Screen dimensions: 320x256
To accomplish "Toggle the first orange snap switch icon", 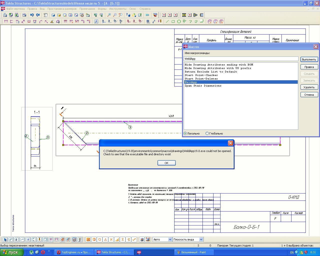I will [x=88, y=239].
